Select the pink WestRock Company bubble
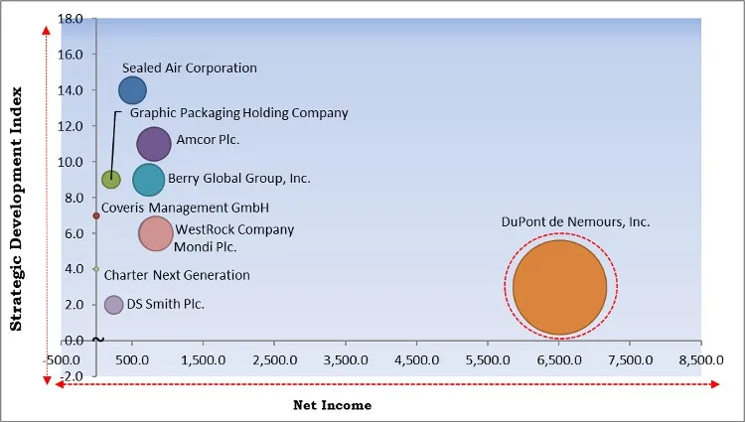The height and width of the screenshot is (422, 745). (156, 233)
